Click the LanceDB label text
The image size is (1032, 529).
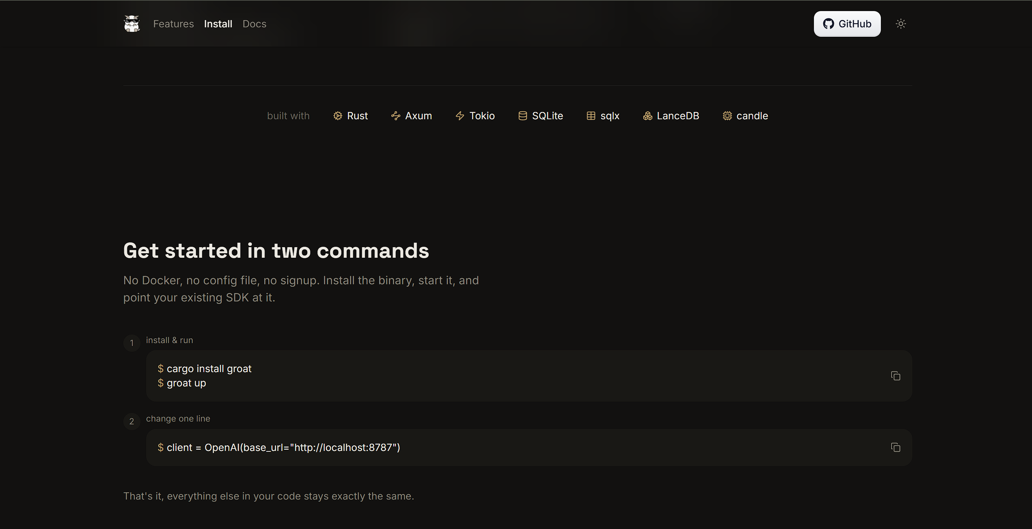[x=678, y=116]
